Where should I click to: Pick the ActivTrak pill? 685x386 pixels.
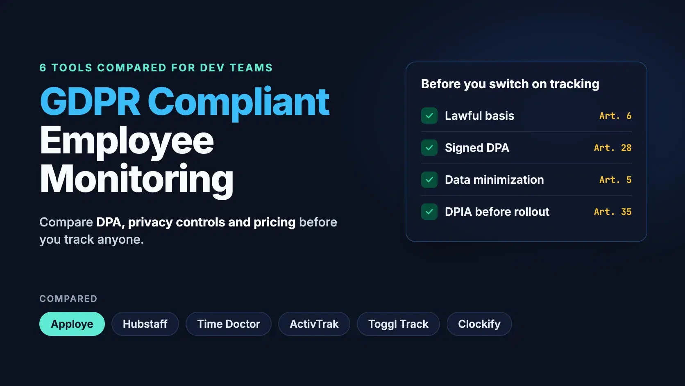point(314,324)
